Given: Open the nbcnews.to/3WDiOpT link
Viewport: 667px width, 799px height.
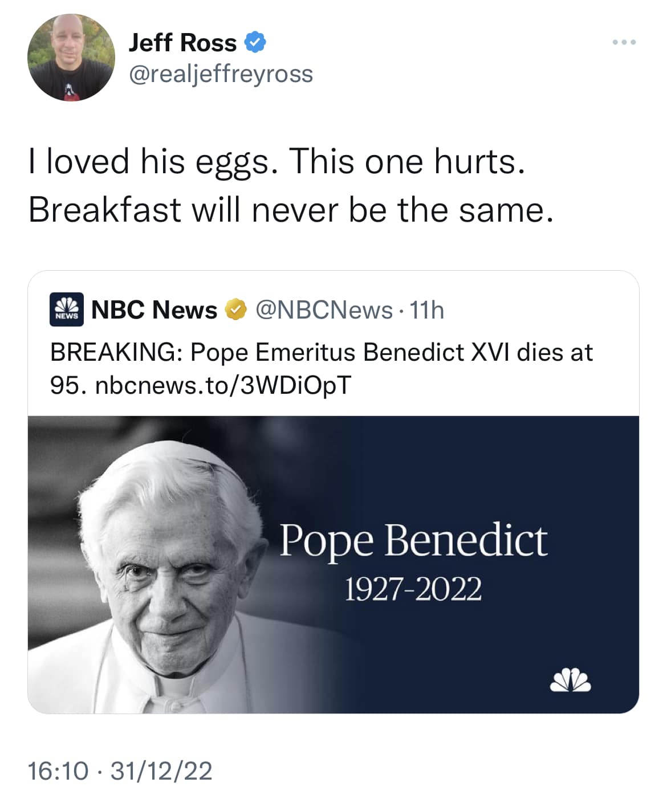Looking at the screenshot, I should [223, 386].
